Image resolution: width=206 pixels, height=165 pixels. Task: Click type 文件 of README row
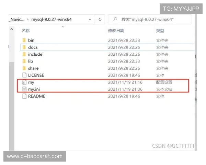click(160, 96)
